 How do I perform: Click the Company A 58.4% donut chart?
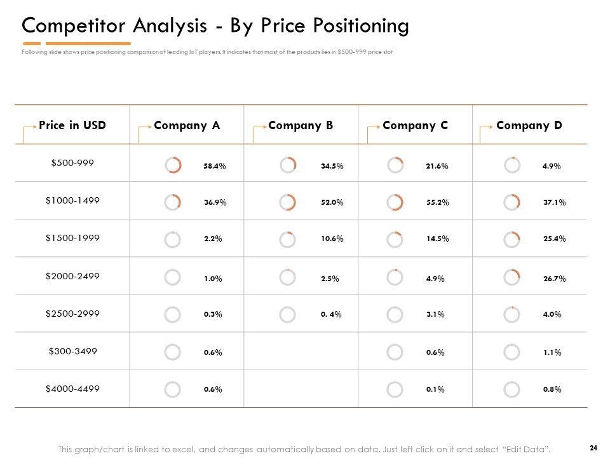click(173, 165)
